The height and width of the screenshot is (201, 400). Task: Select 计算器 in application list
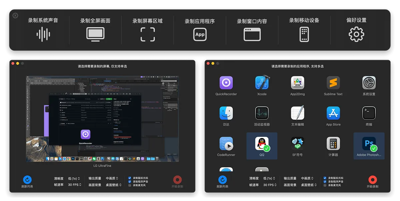pyautogui.click(x=333, y=144)
